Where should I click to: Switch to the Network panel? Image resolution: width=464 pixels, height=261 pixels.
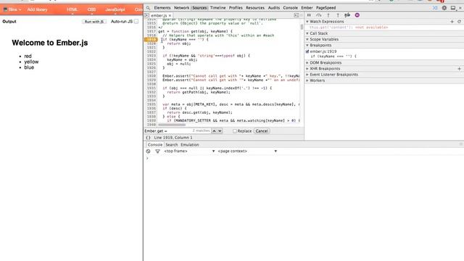[181, 8]
